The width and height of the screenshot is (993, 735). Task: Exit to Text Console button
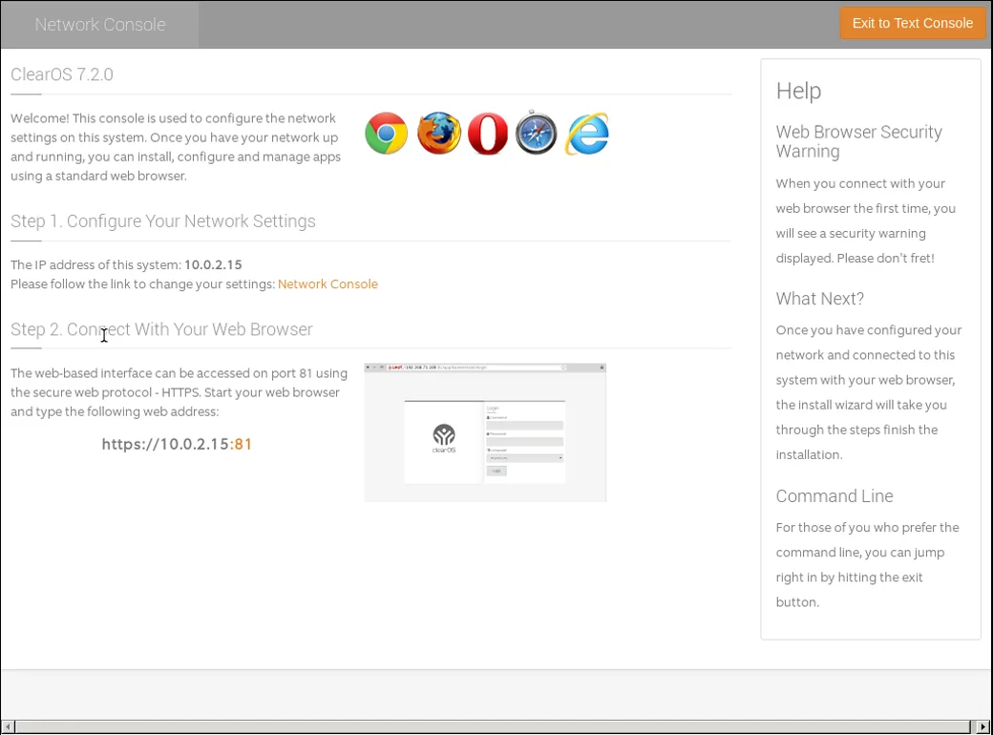(x=913, y=24)
